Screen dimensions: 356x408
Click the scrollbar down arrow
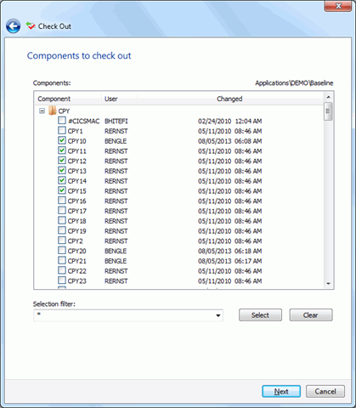[x=328, y=283]
